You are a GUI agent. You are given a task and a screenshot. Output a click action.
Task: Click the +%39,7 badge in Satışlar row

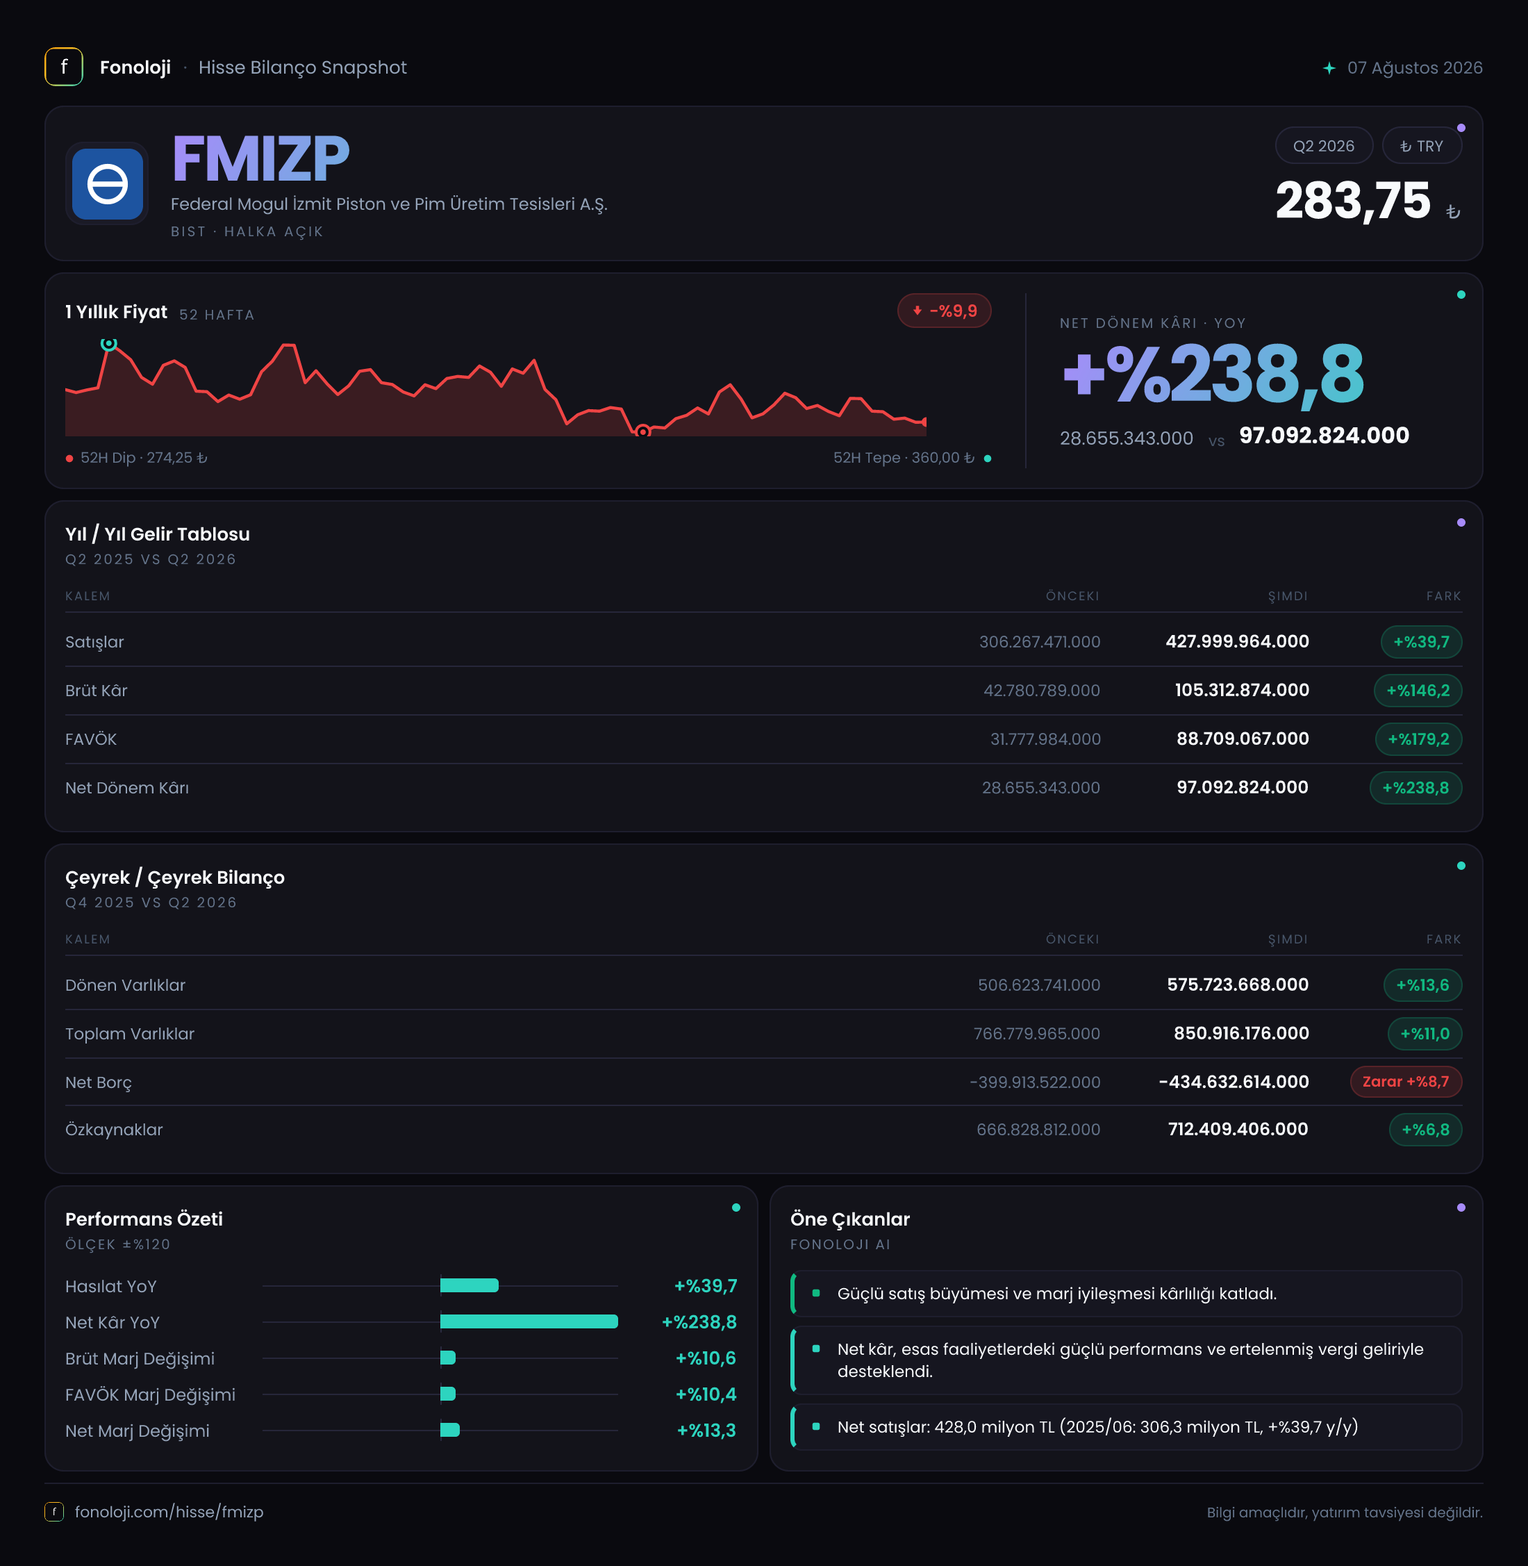pyautogui.click(x=1421, y=641)
